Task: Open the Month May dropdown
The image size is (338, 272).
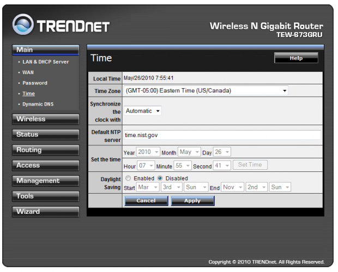Action: point(189,152)
